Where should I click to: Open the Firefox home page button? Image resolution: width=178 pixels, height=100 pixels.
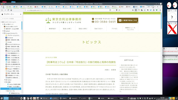(11, 10)
